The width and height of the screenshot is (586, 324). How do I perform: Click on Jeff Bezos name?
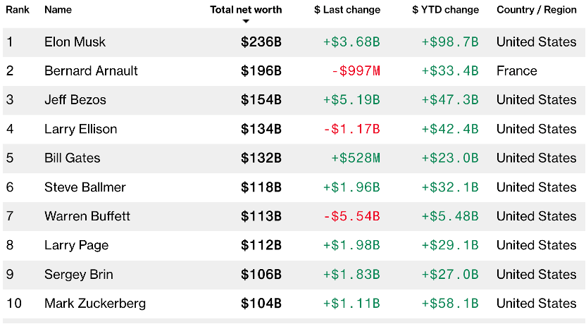click(75, 100)
